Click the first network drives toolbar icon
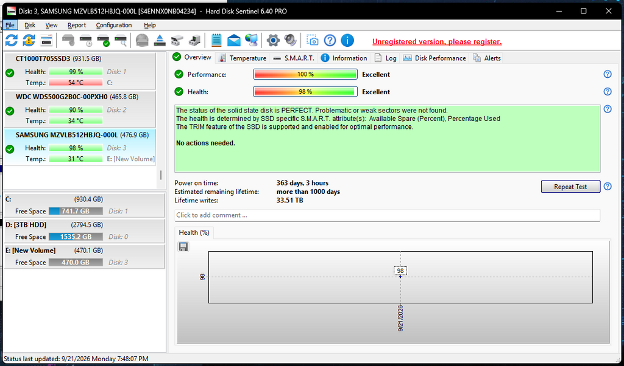The height and width of the screenshot is (366, 624). [177, 40]
